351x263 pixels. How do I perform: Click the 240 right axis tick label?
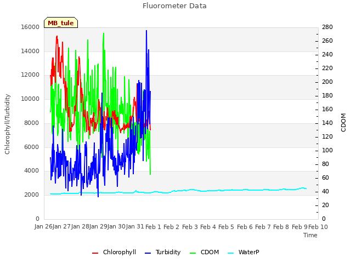[327, 55]
